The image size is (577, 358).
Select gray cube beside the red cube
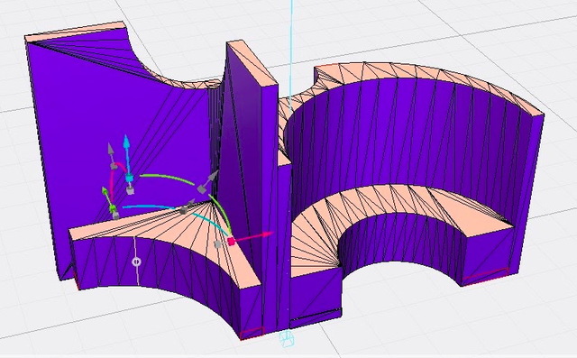click(x=218, y=244)
